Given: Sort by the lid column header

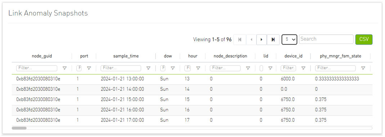Looking at the screenshot, I should click(x=265, y=56).
